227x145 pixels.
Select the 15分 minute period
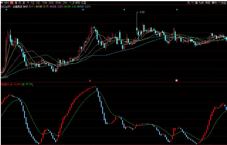(x=44, y=3)
